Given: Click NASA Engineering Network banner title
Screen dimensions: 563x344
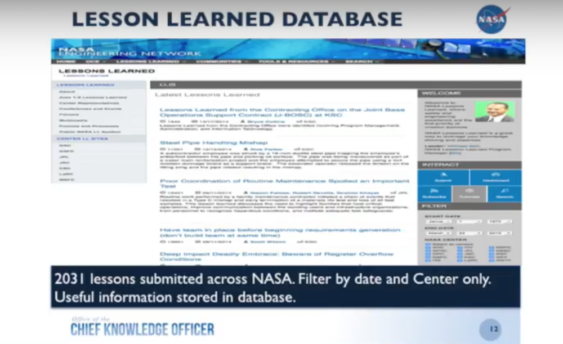Looking at the screenshot, I should point(129,51).
